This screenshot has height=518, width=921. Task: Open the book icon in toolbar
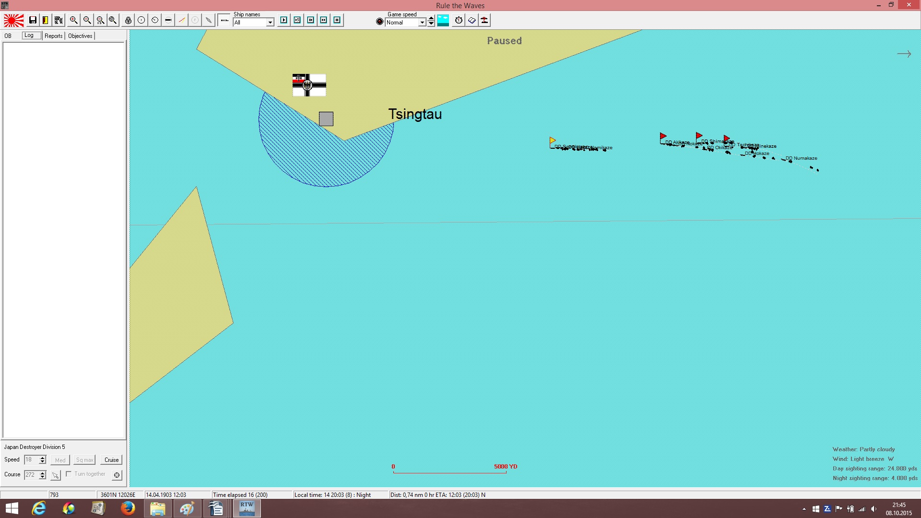(x=472, y=20)
